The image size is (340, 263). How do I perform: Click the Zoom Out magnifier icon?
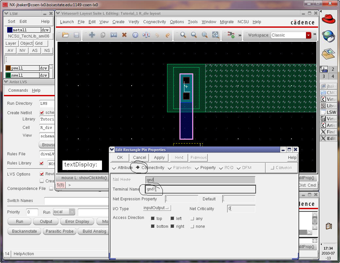pos(194,35)
